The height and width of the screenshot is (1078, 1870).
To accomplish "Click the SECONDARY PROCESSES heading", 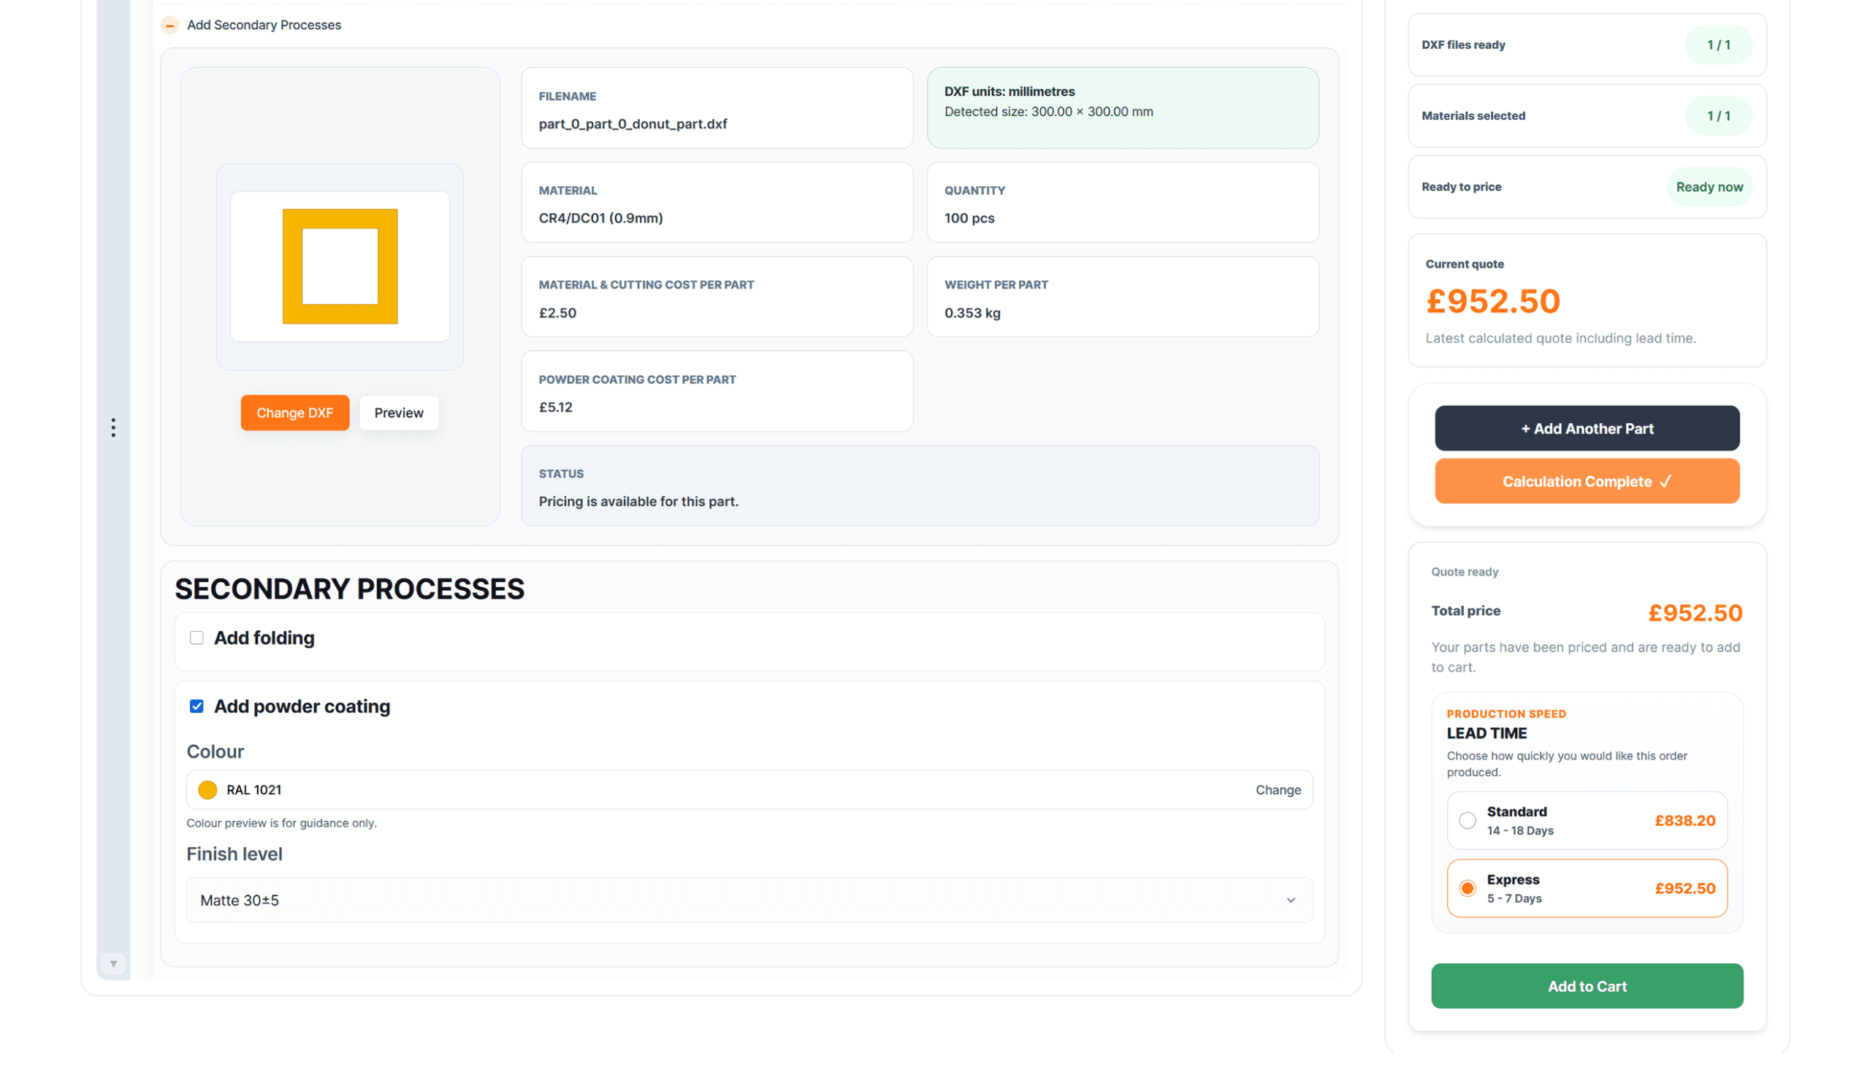I will pos(349,589).
